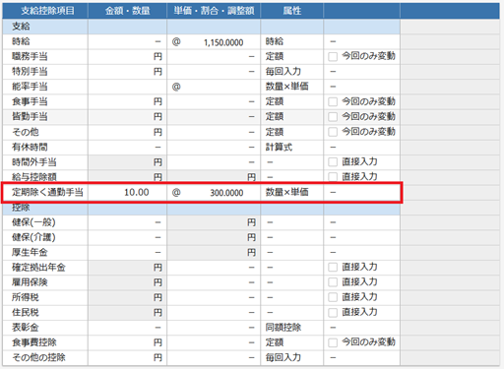The height and width of the screenshot is (369, 504).
Task: Tick 直接入力 for 確定拠出年金
Action: click(333, 268)
